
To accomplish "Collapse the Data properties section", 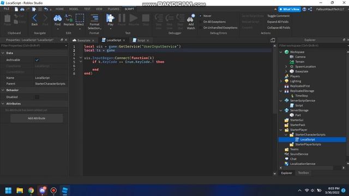I will point(3,53).
